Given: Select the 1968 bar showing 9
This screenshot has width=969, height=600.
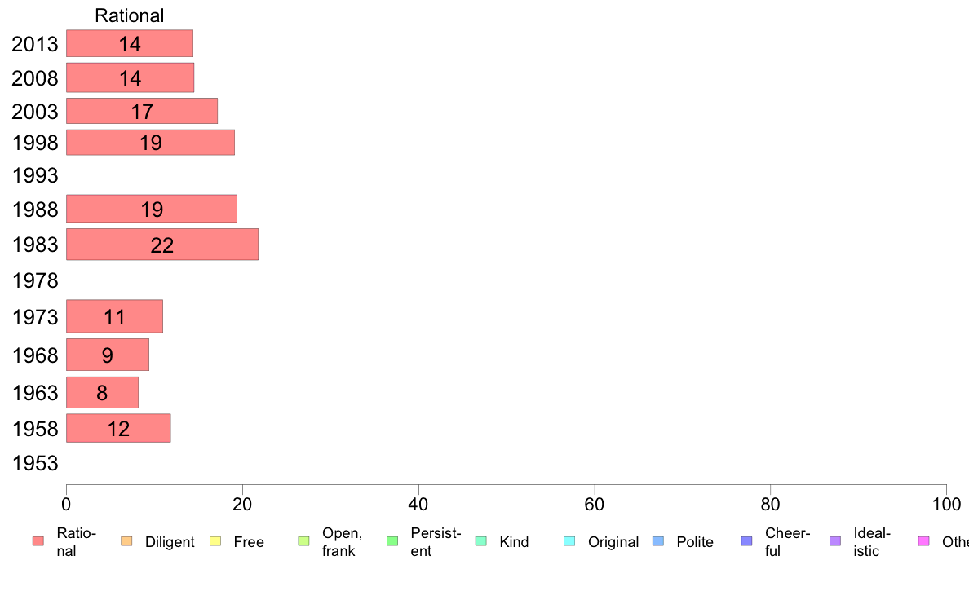Looking at the screenshot, I should 108,355.
